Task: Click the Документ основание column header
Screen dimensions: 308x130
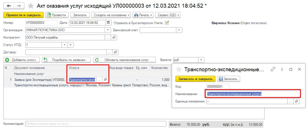Action: tap(40, 68)
